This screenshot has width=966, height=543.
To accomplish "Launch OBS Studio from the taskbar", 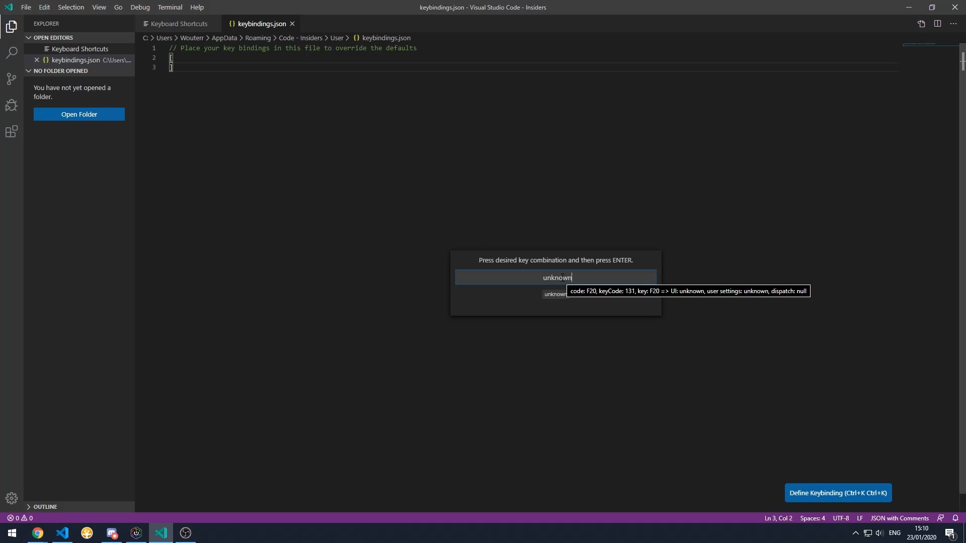I will [185, 533].
